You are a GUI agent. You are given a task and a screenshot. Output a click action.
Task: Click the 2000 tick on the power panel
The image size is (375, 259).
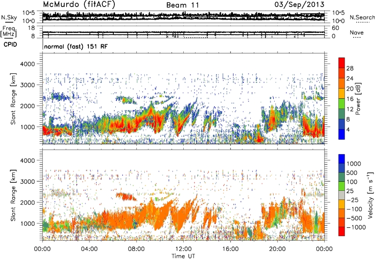28,106
